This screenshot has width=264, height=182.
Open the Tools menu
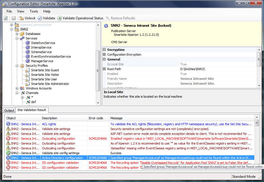[x=34, y=11]
